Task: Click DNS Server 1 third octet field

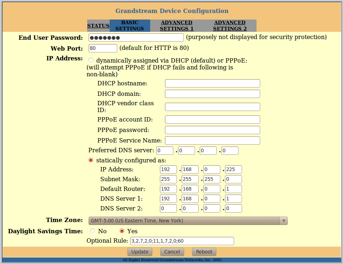Action: 212,199
